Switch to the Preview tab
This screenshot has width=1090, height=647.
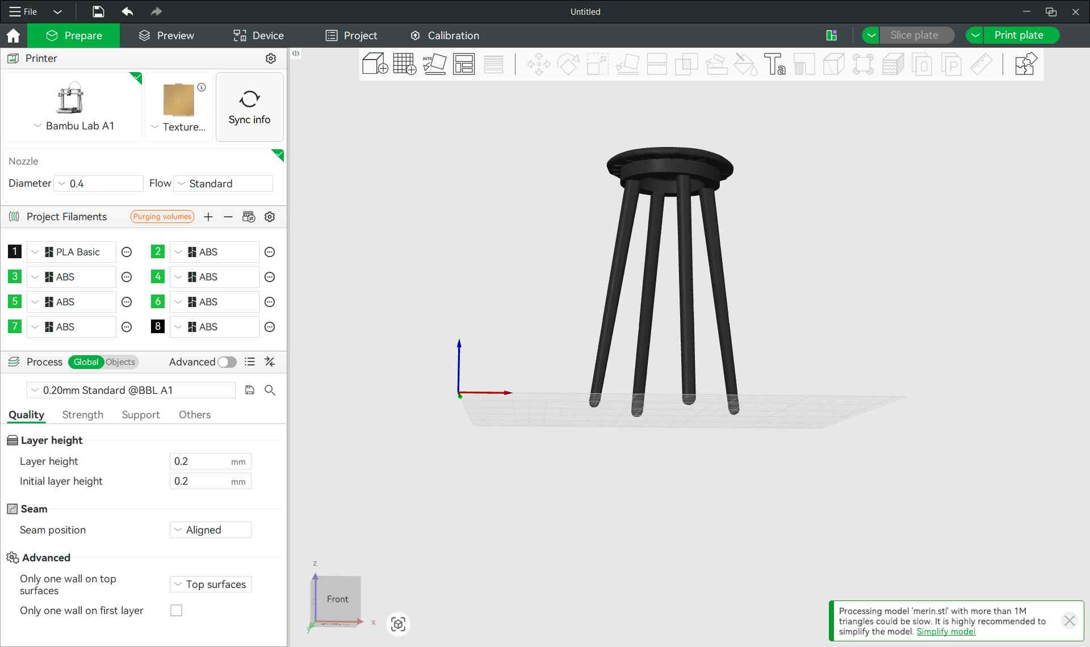[166, 36]
